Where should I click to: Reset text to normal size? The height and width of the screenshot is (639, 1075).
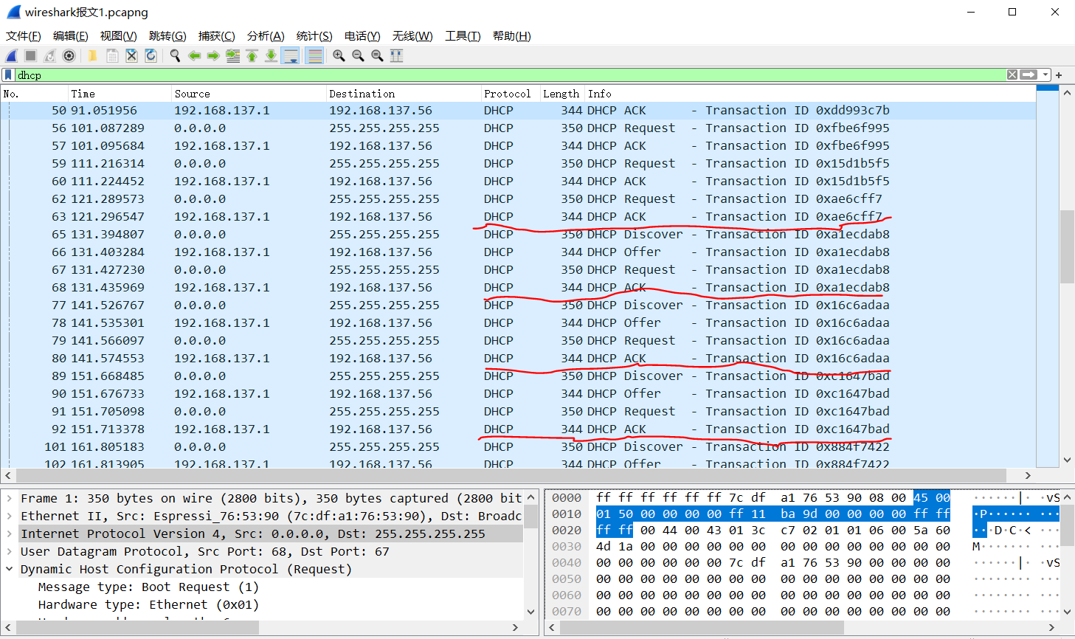pyautogui.click(x=377, y=55)
